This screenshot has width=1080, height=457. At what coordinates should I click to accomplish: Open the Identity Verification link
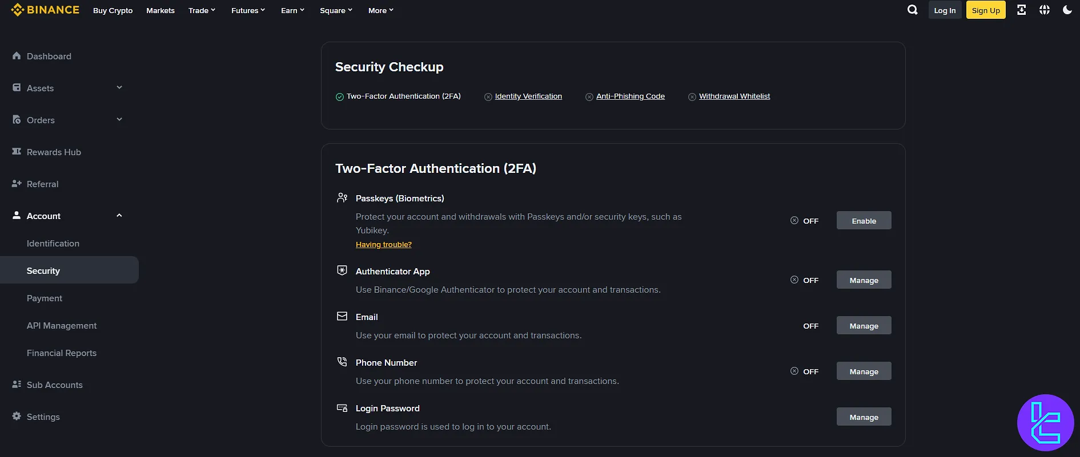[x=528, y=96]
